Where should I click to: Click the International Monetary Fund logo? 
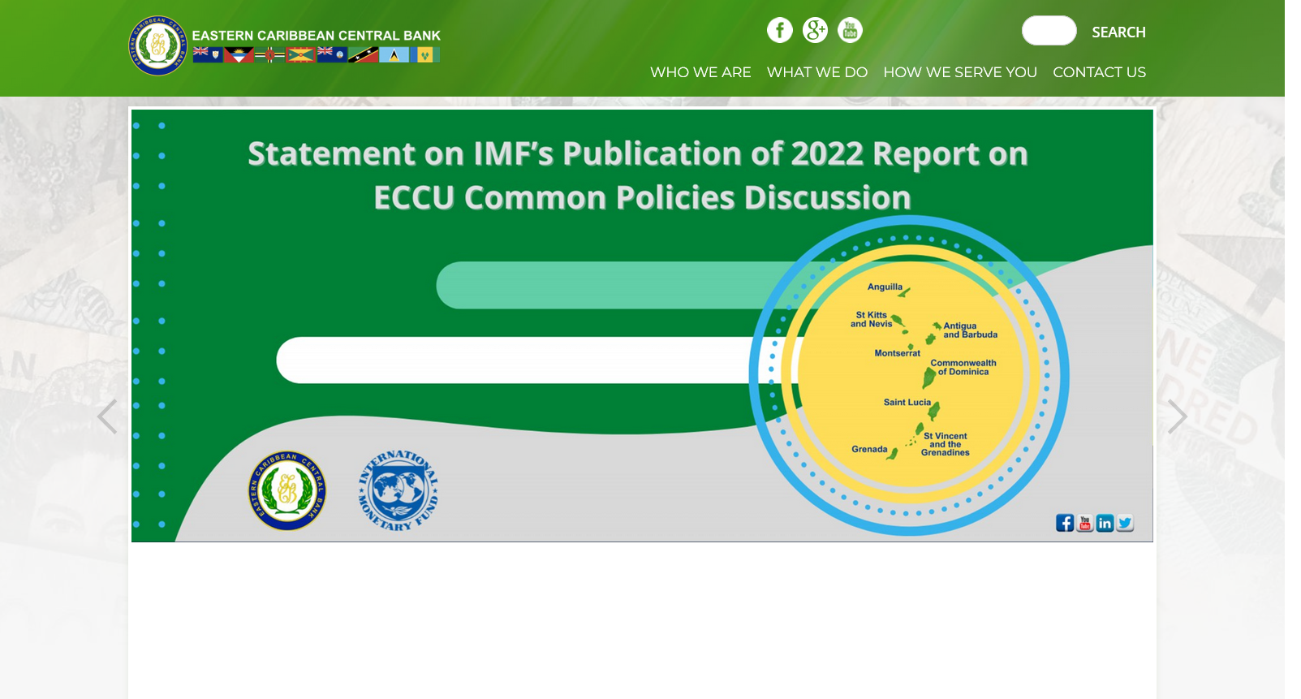coord(398,490)
